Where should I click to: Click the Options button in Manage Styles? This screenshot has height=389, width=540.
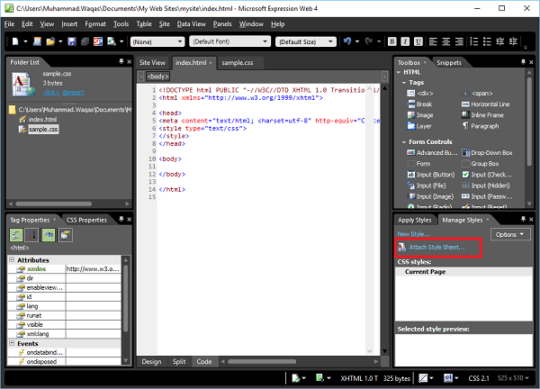509,234
